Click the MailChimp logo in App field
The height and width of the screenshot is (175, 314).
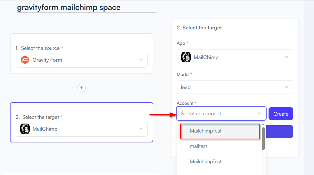point(186,57)
